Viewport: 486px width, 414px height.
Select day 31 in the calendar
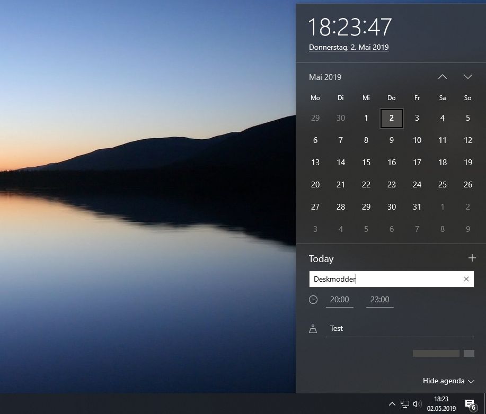pyautogui.click(x=417, y=206)
